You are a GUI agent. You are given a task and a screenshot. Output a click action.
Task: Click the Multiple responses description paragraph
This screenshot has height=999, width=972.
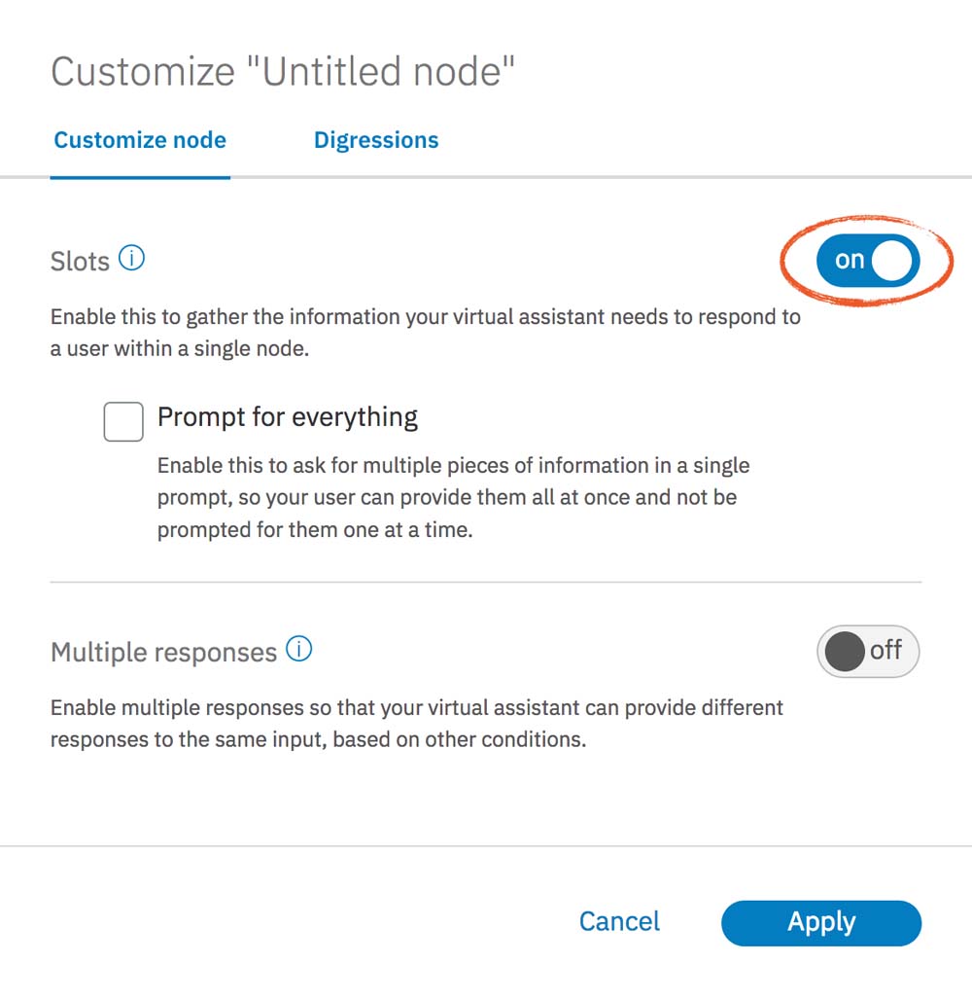pyautogui.click(x=416, y=723)
